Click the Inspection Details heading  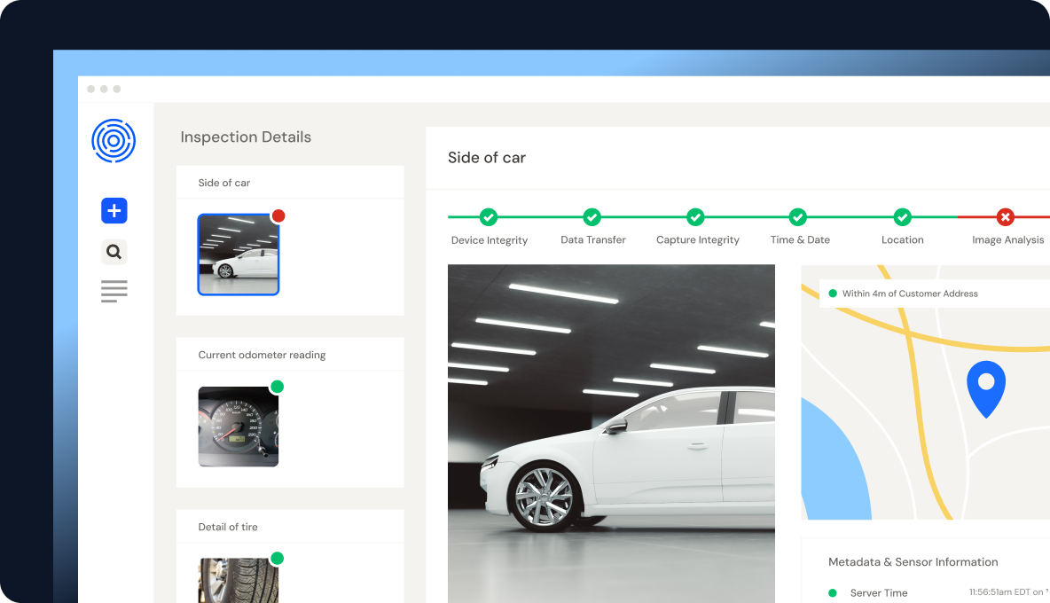point(246,137)
